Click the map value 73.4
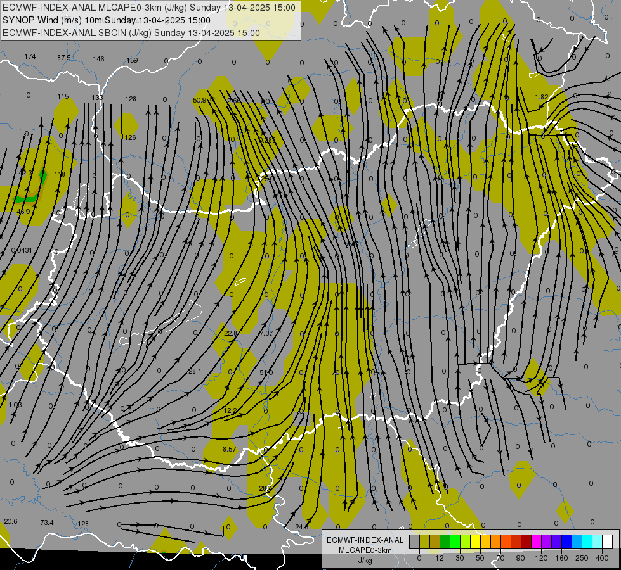 pyautogui.click(x=47, y=522)
